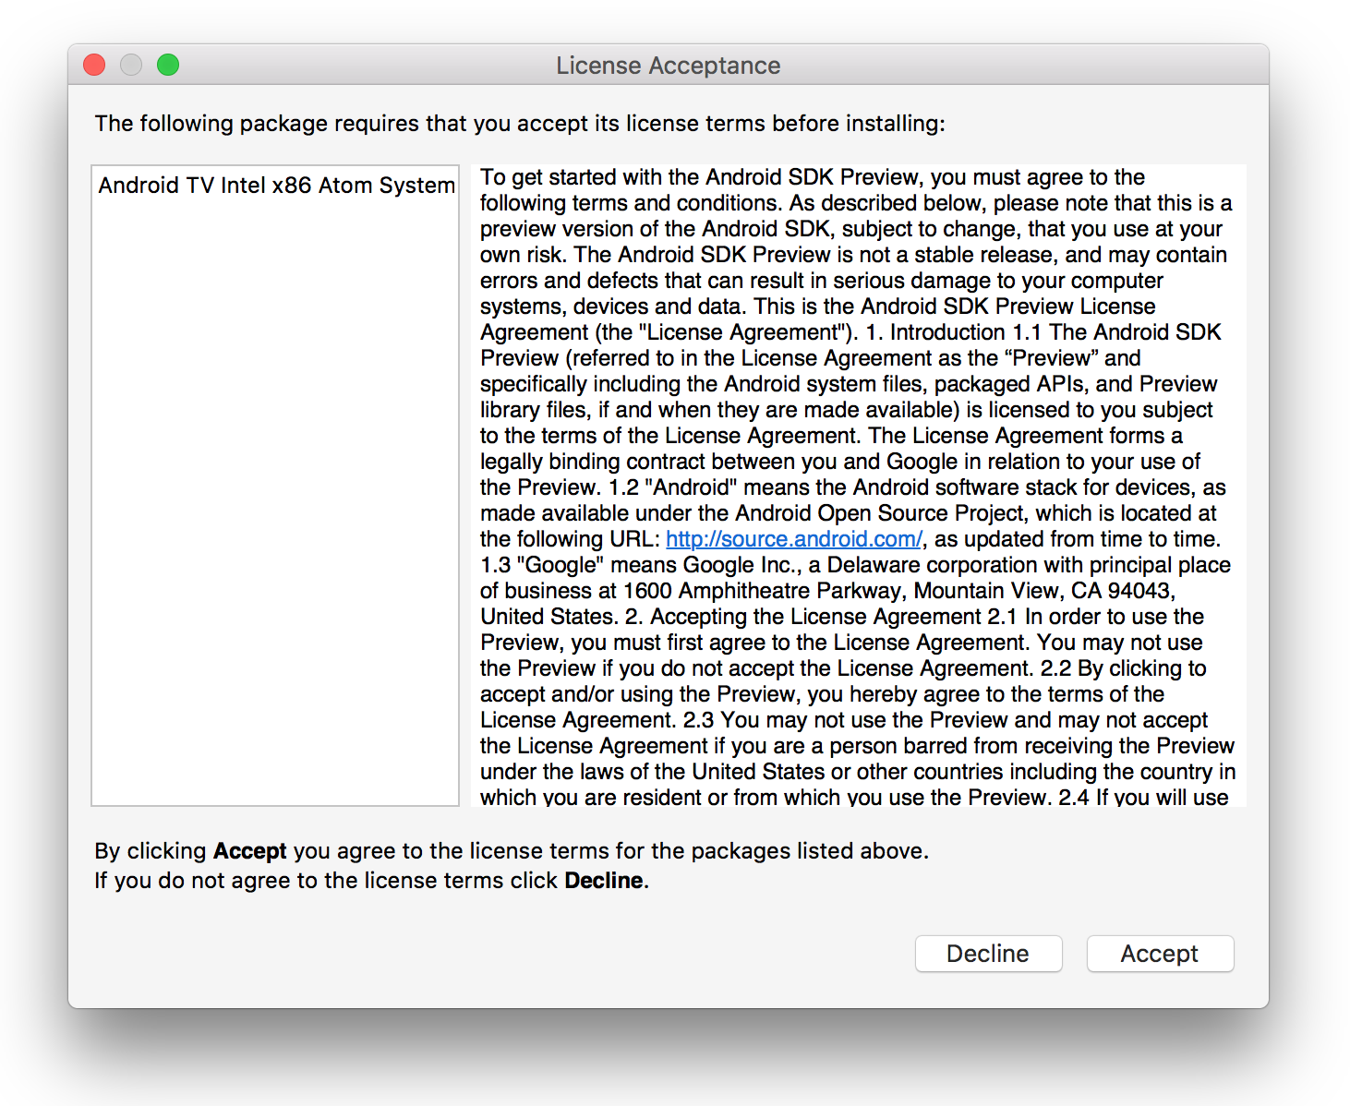The width and height of the screenshot is (1350, 1106).
Task: Click the License Acceptance window title
Action: [x=668, y=66]
